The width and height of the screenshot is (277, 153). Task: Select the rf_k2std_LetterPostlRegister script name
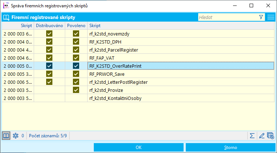point(118,82)
